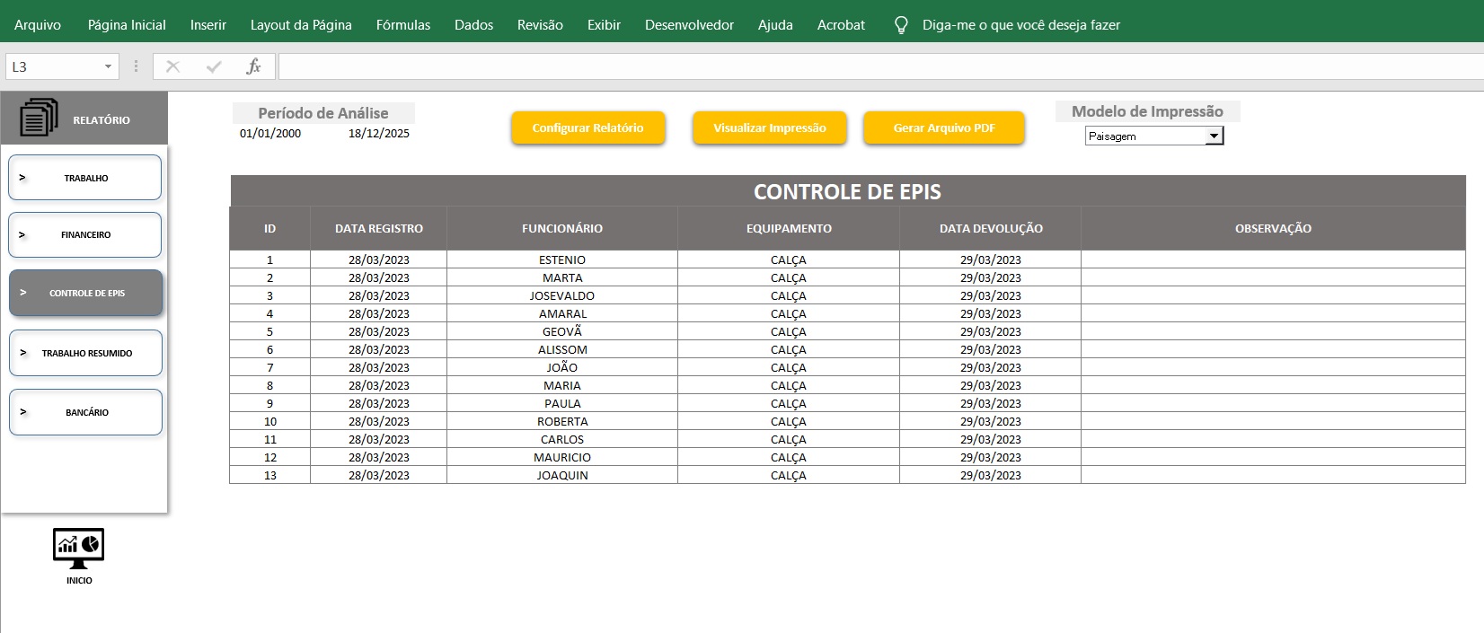Click the lightbulb Tell Me icon
The width and height of the screenshot is (1484, 633).
[901, 25]
